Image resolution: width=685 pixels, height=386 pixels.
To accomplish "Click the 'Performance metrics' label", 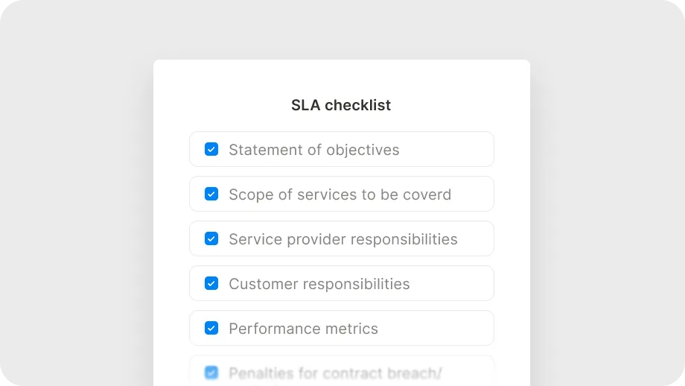I will click(x=303, y=329).
